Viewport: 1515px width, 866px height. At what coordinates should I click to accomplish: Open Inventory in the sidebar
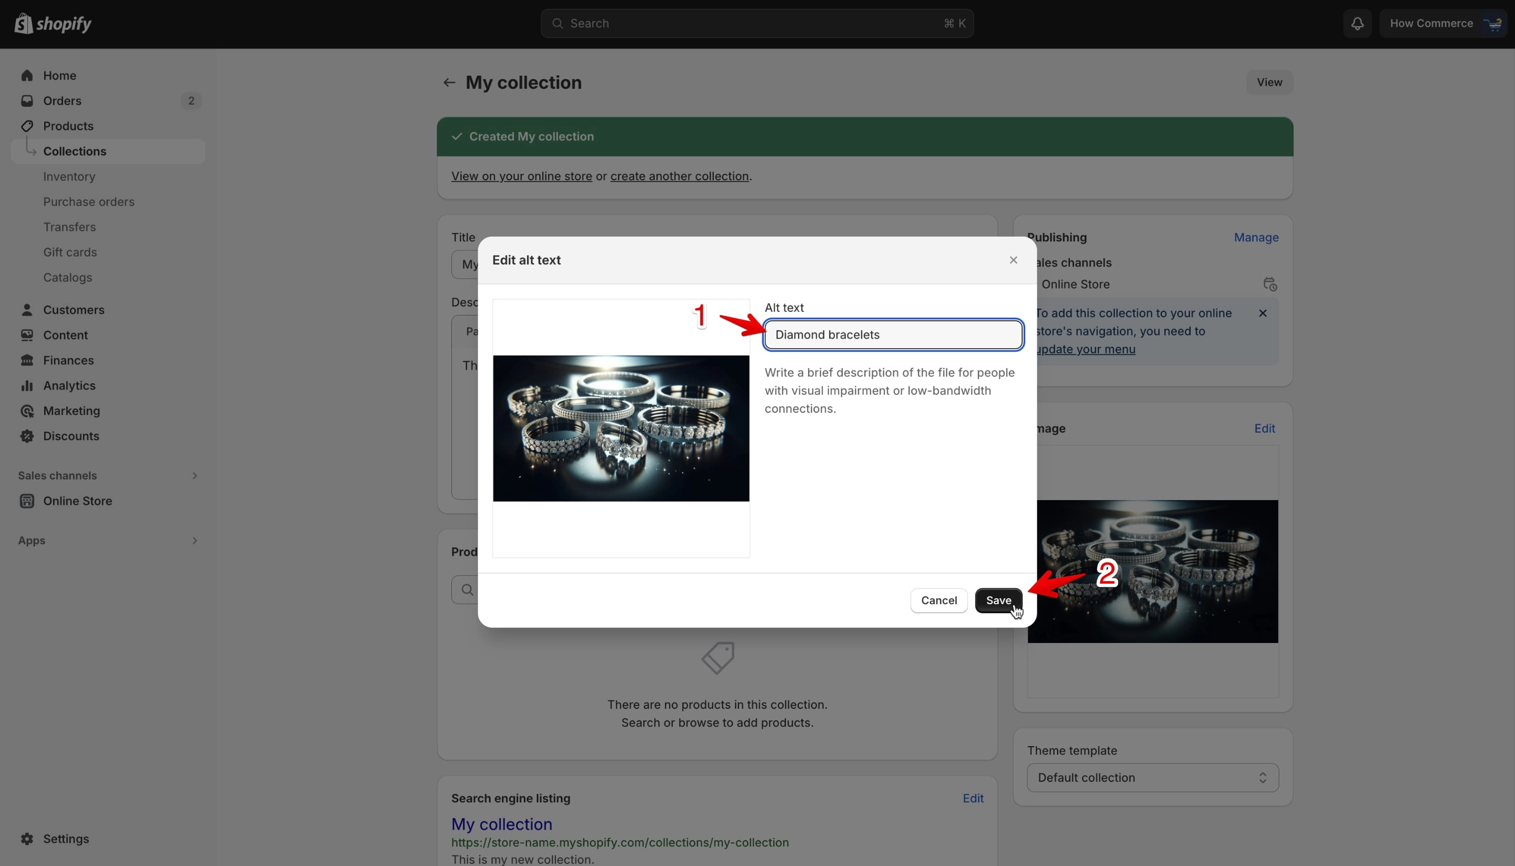(x=69, y=177)
